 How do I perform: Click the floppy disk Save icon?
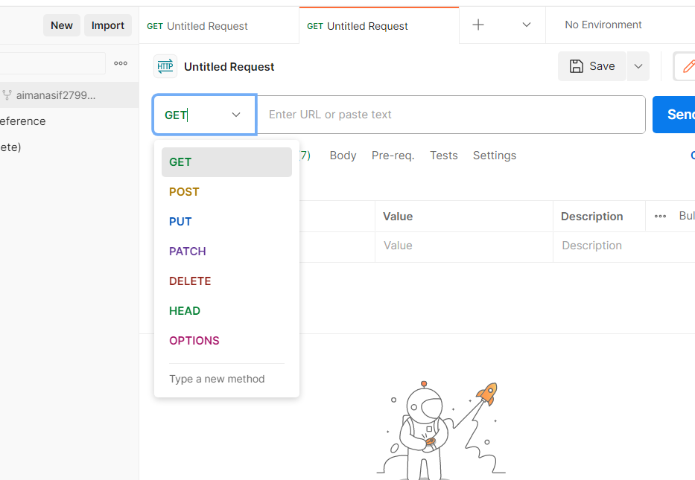[x=577, y=66]
